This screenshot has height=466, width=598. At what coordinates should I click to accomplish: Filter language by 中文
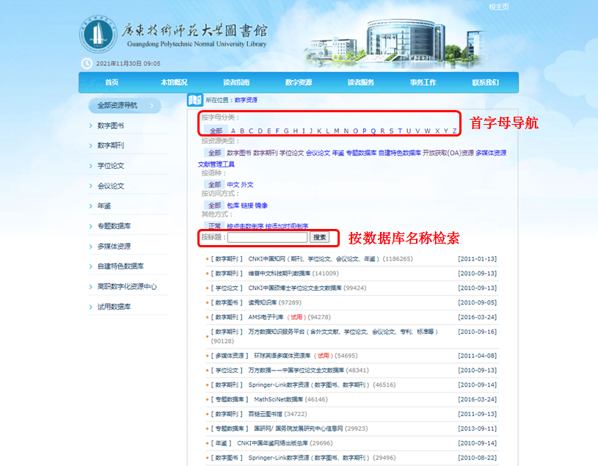(x=233, y=185)
